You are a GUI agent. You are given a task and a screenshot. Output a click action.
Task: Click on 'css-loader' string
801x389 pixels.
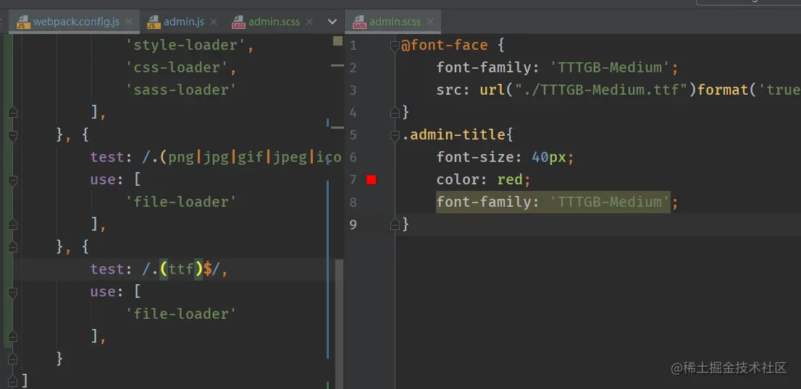click(x=177, y=68)
